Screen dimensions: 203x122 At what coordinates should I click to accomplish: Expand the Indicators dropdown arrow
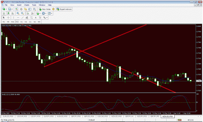40,14
